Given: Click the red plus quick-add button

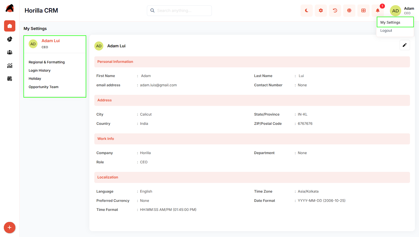Looking at the screenshot, I should click(9, 228).
